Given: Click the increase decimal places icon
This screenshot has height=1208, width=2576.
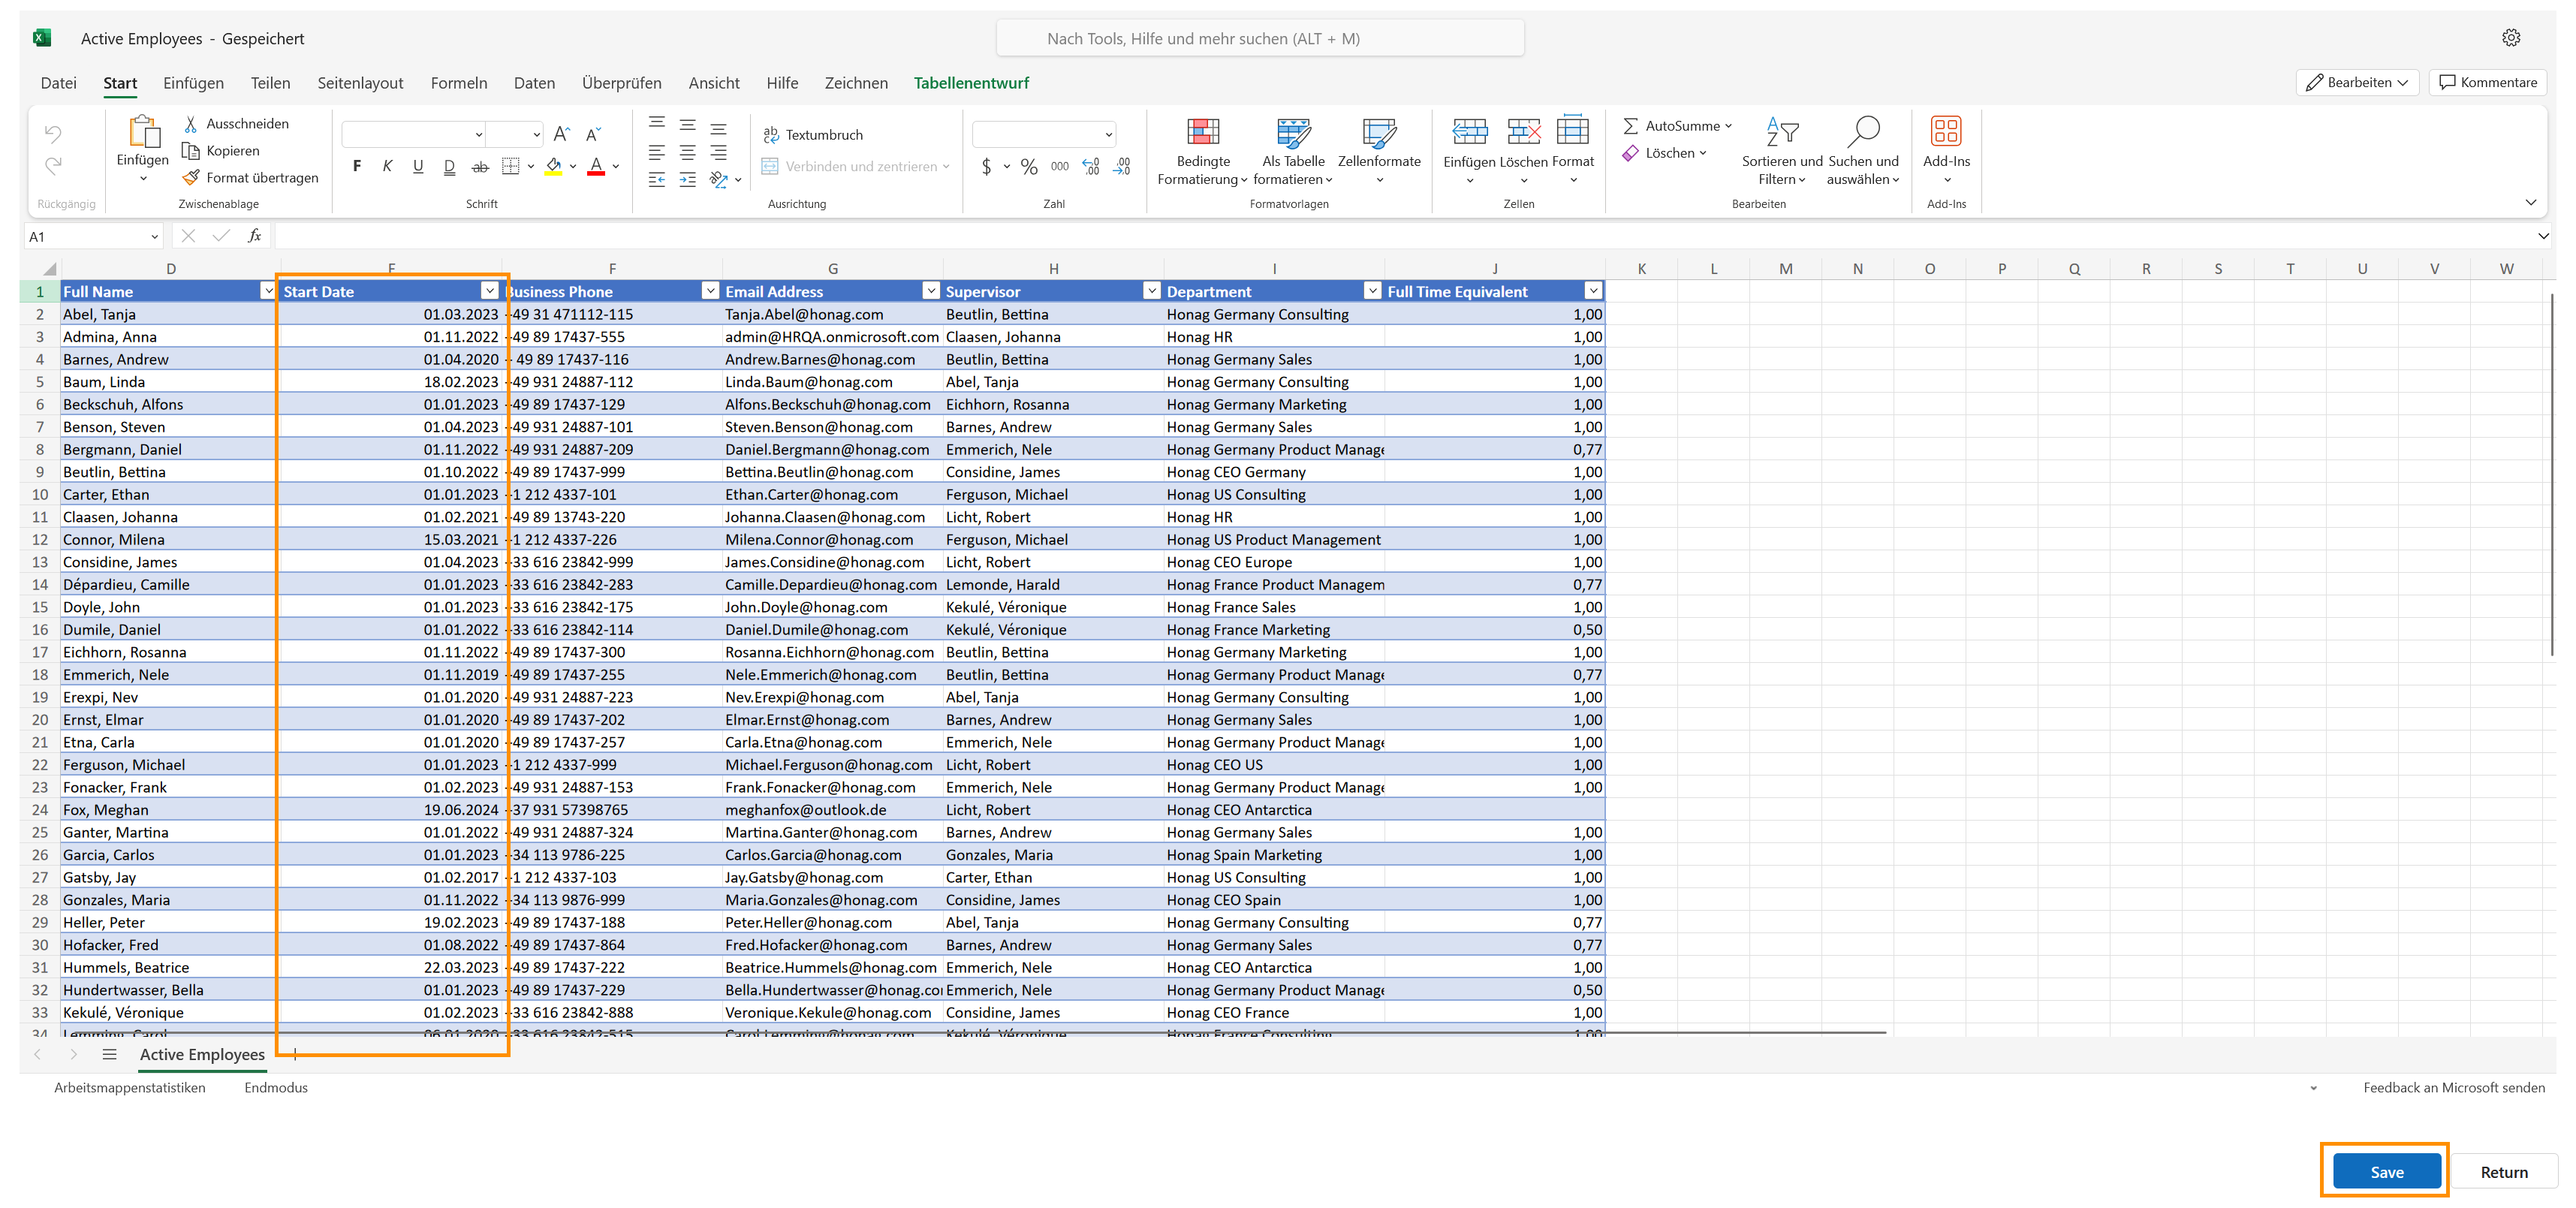Looking at the screenshot, I should (1091, 167).
